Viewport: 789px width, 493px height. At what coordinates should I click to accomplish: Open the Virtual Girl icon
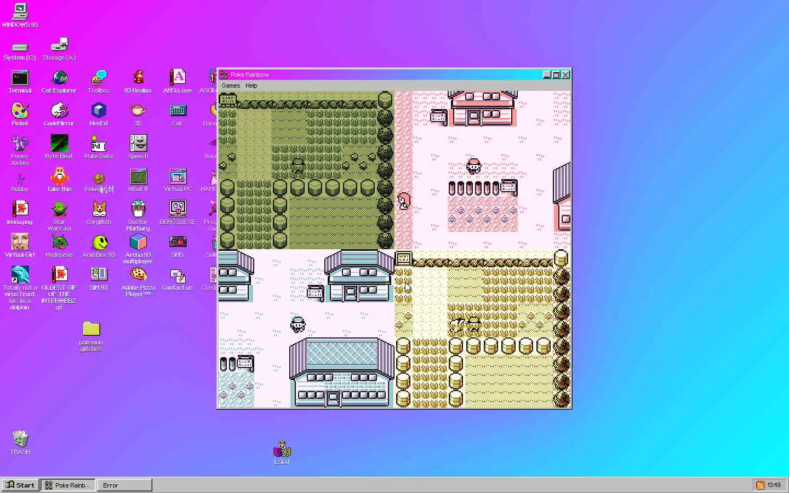[20, 246]
